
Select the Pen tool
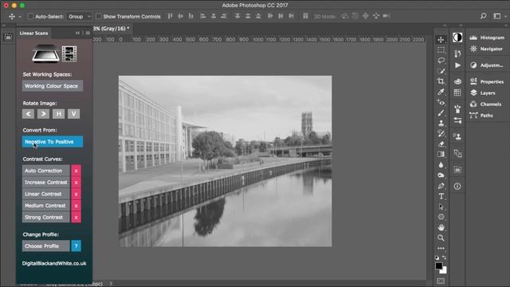pyautogui.click(x=441, y=186)
